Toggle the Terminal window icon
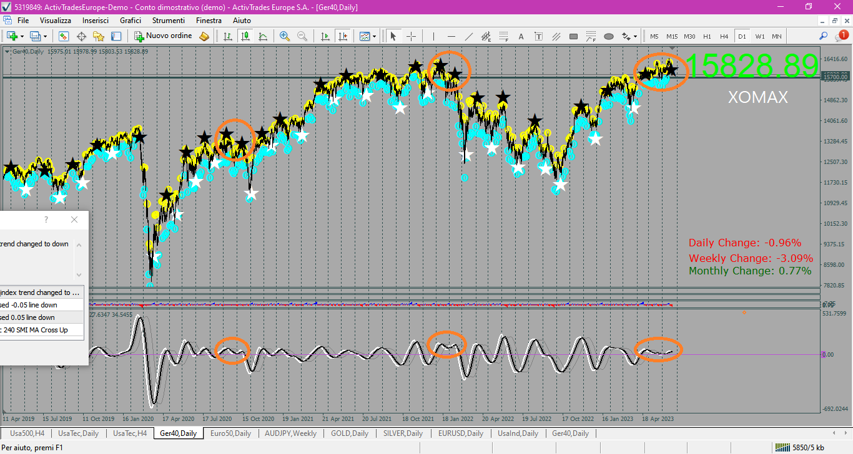Screen dimensions: 853x454 116,36
